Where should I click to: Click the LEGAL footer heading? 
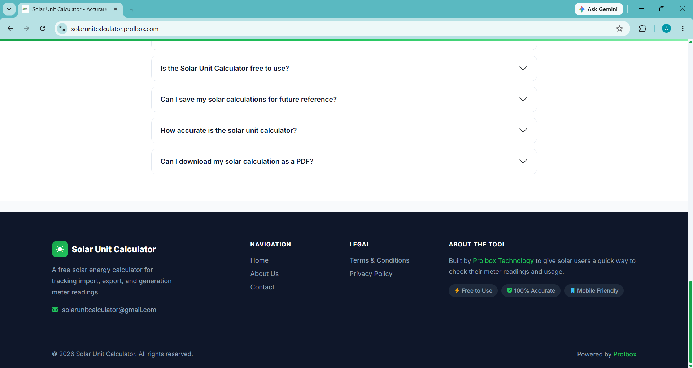click(359, 244)
